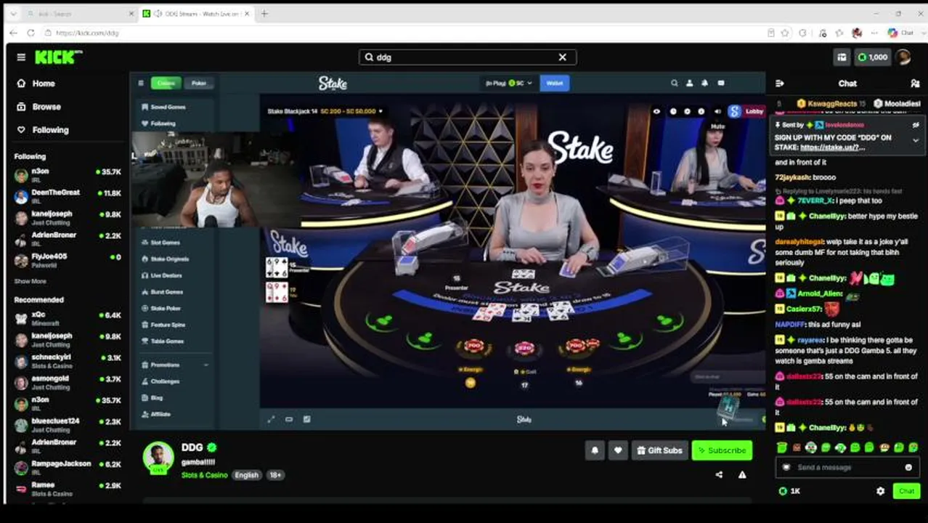Expand the pinned message chevron

click(916, 140)
